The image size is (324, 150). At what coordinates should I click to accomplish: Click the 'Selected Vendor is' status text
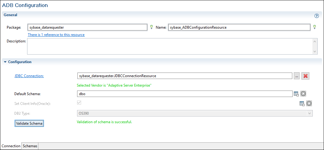click(114, 85)
